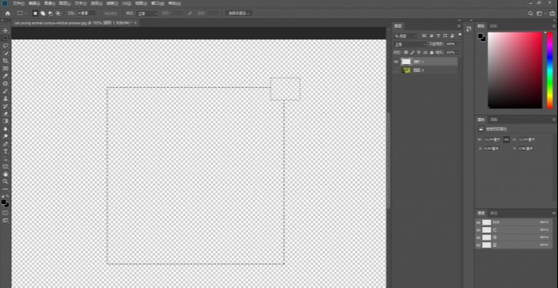Click the Select and Mask button
The height and width of the screenshot is (288, 558).
[239, 13]
